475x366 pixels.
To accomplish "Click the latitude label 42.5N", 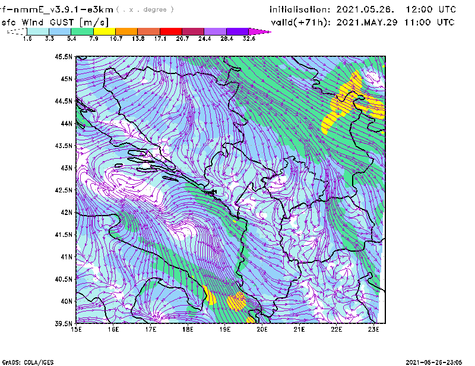I will (x=64, y=190).
